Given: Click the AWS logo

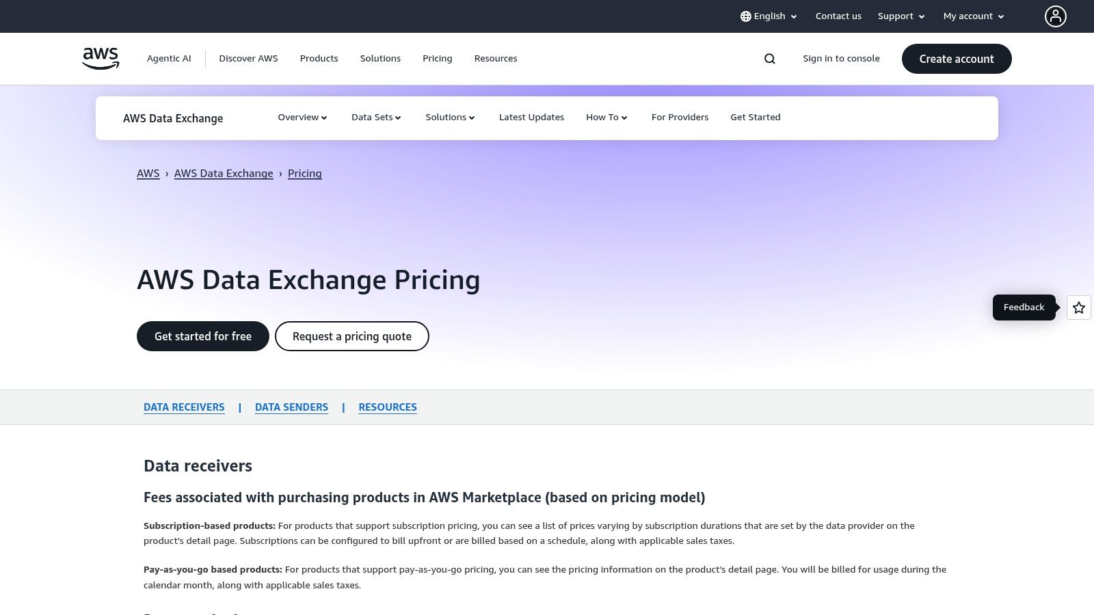Looking at the screenshot, I should pyautogui.click(x=101, y=59).
